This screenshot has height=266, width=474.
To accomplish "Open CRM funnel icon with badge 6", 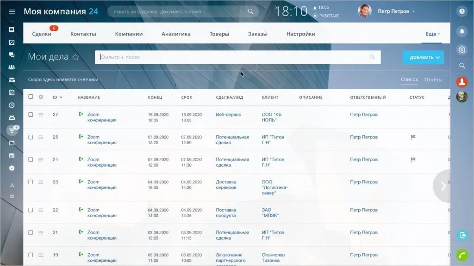I will 12,130.
